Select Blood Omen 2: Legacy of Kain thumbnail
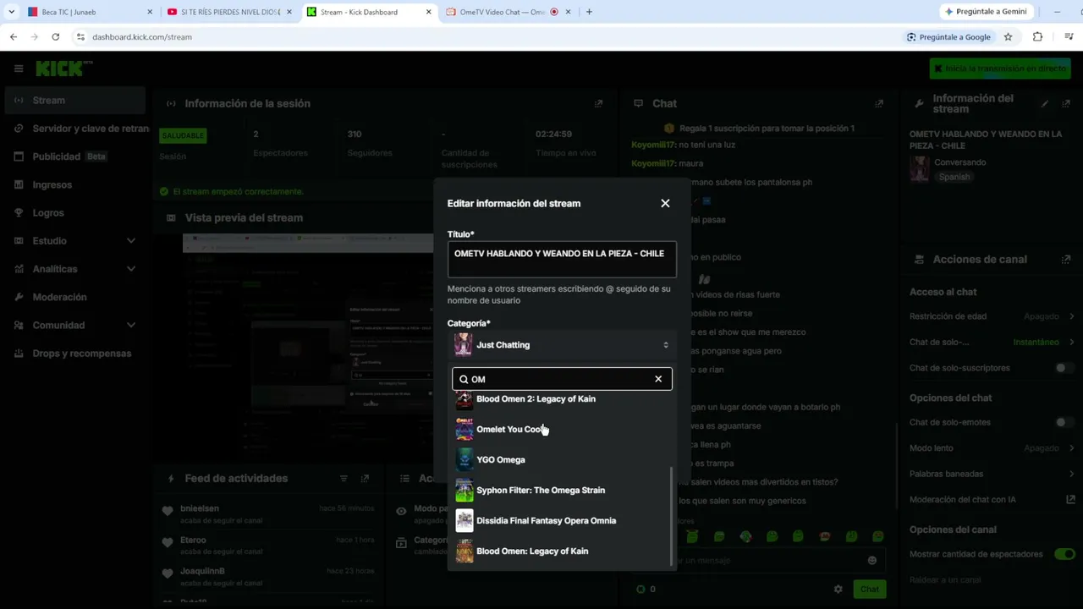1083x609 pixels. point(464,399)
